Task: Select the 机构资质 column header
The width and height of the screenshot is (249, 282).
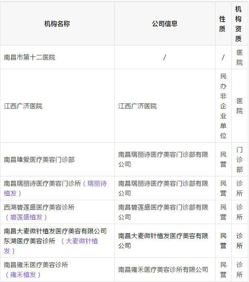Action: 239,24
